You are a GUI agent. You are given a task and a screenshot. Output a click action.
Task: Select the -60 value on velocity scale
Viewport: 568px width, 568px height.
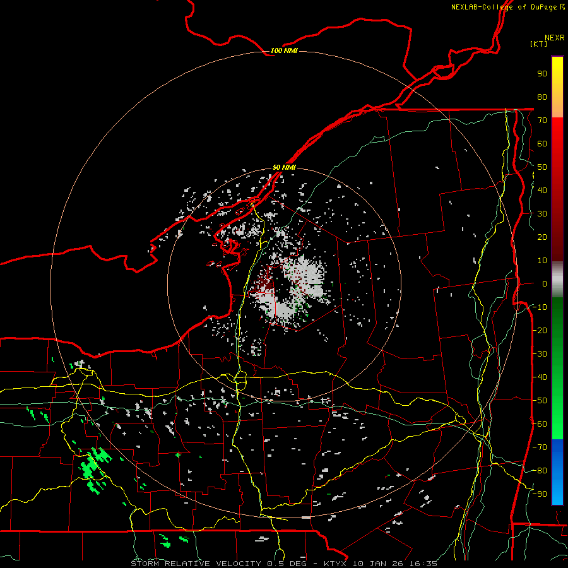coord(540,424)
